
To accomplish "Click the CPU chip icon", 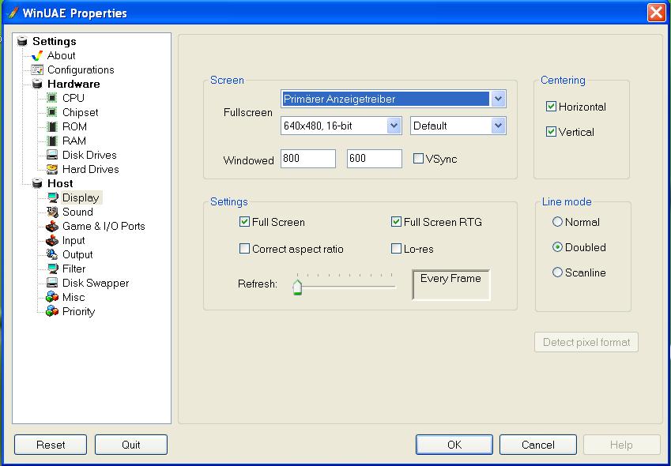I will tap(52, 98).
